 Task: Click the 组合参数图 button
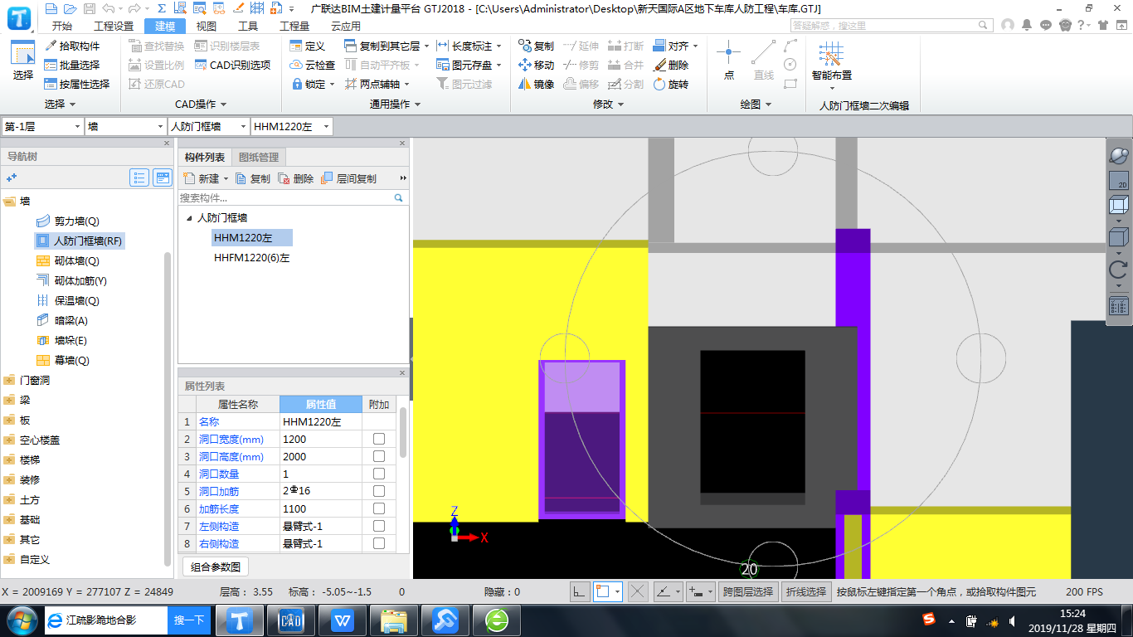pos(216,567)
